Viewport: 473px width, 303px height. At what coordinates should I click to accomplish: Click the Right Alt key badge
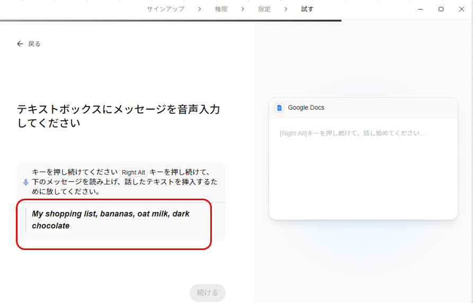133,173
